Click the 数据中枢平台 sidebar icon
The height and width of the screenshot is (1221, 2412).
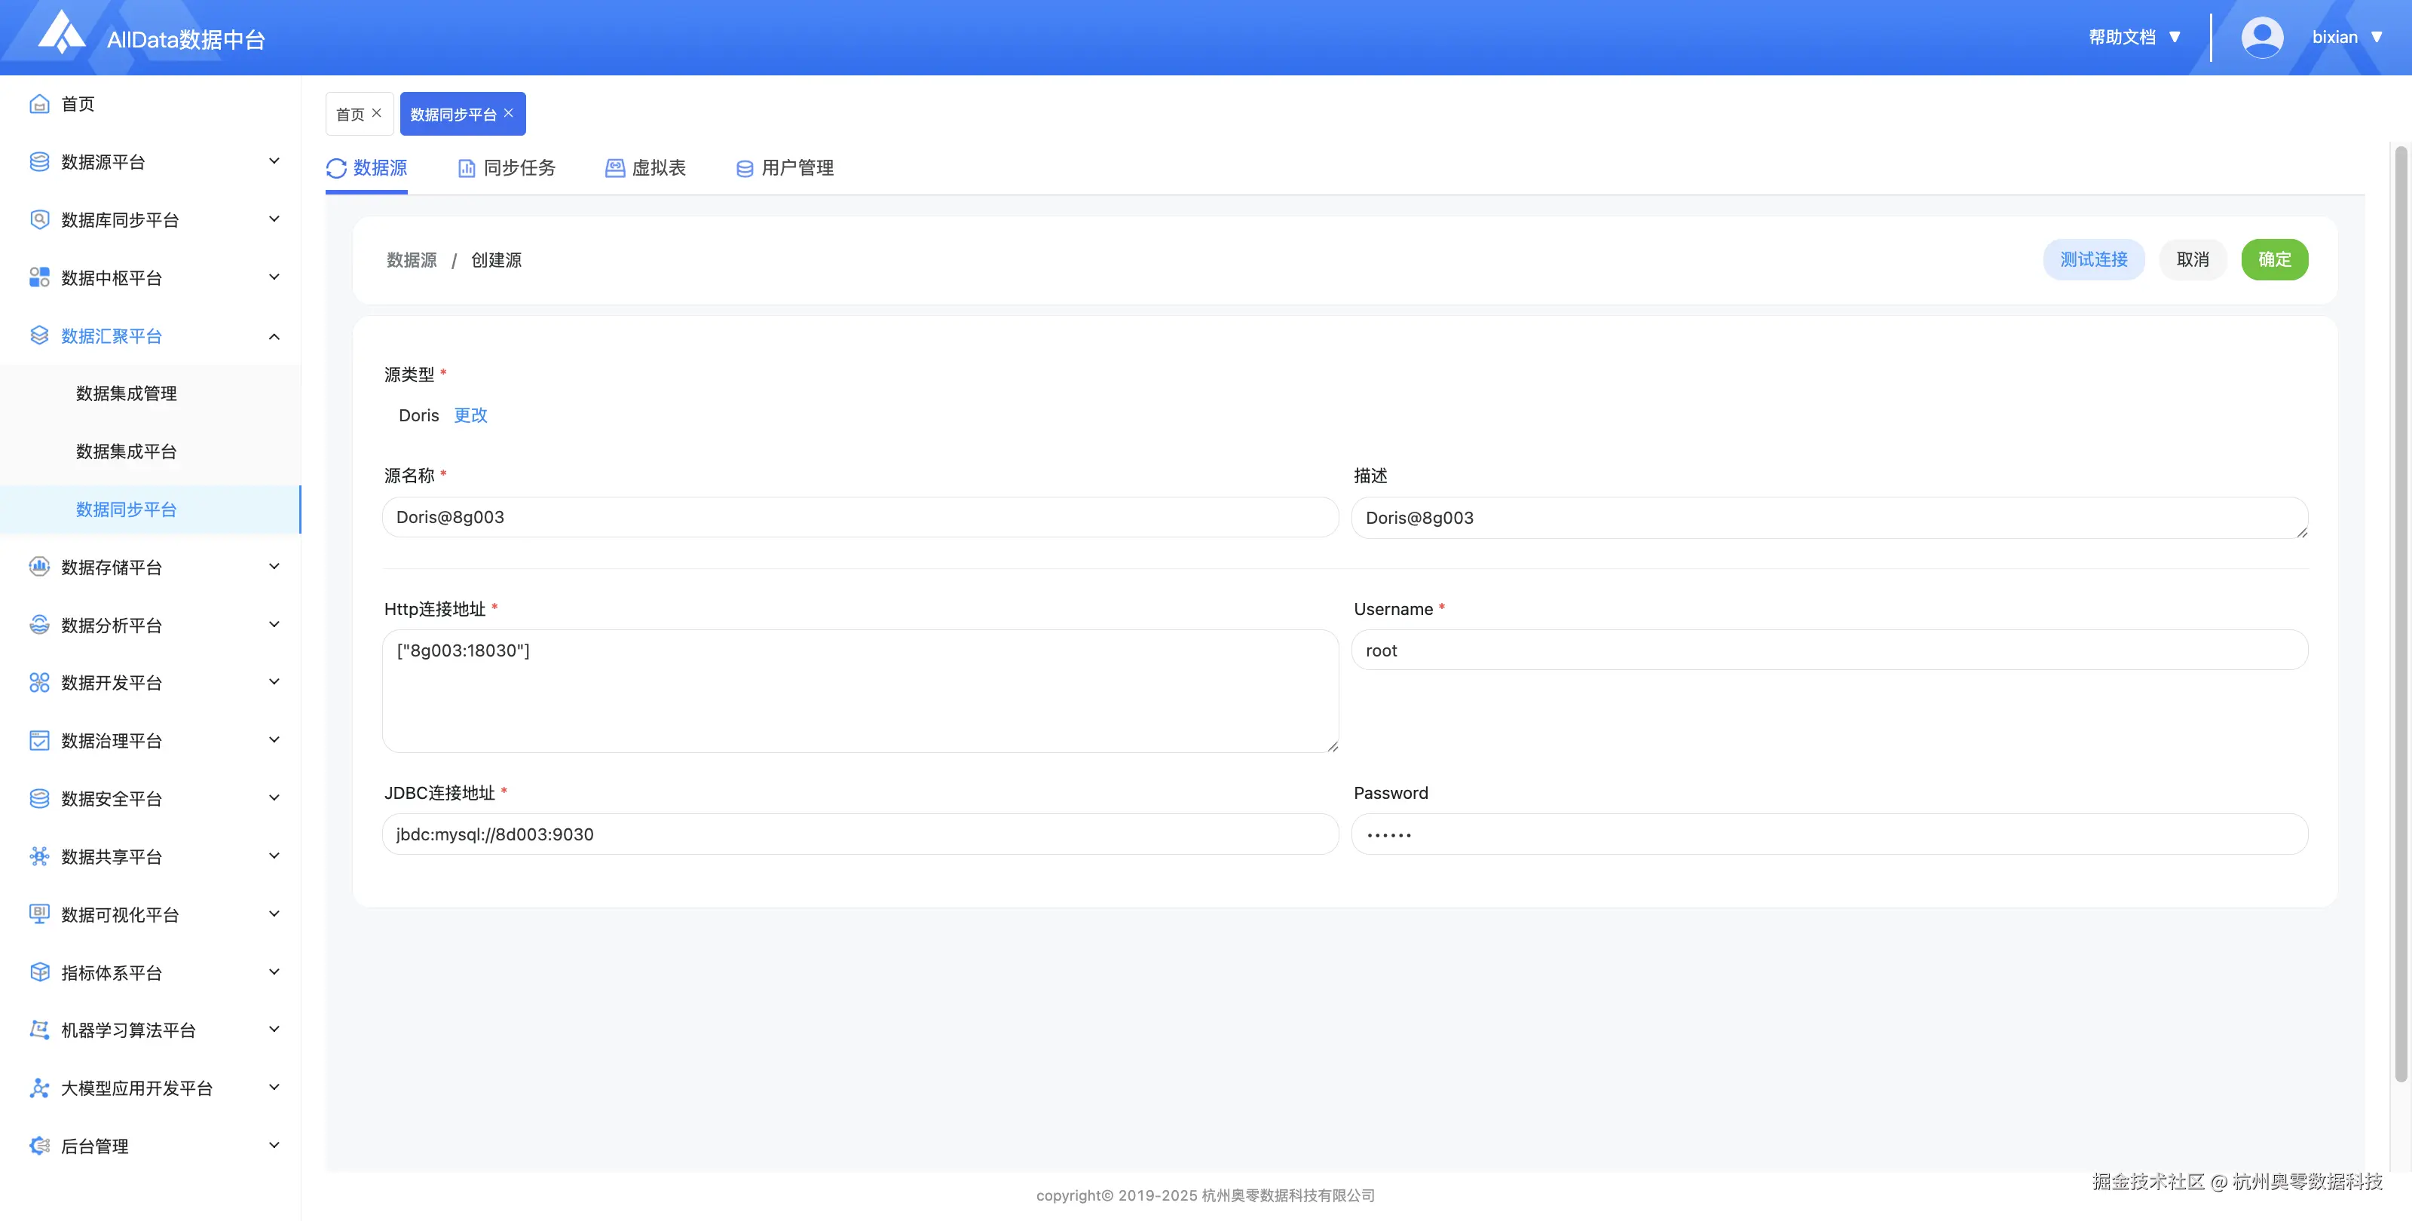pyautogui.click(x=39, y=277)
